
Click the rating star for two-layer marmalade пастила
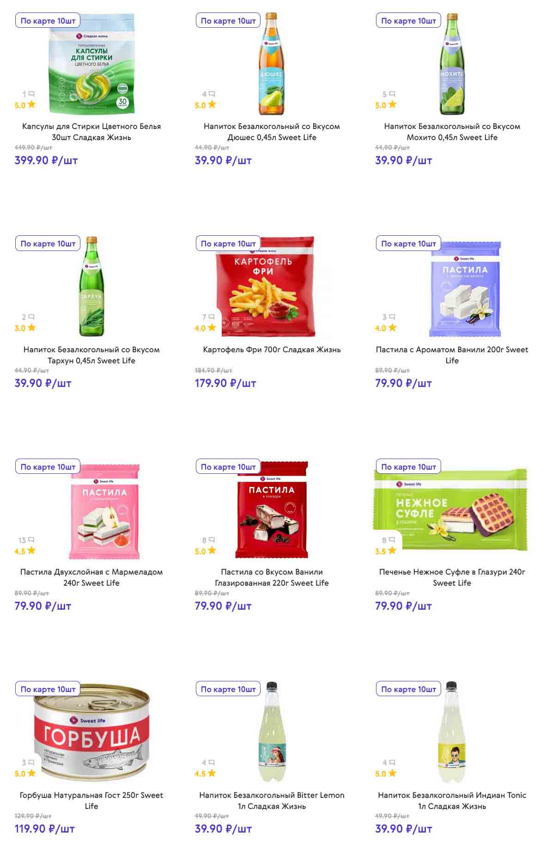(x=31, y=551)
